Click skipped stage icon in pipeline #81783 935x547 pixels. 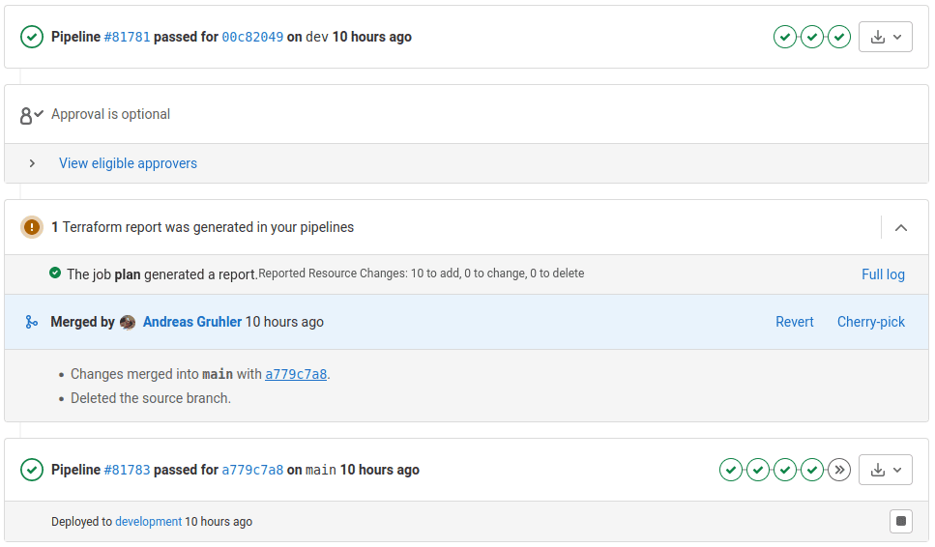tap(839, 470)
